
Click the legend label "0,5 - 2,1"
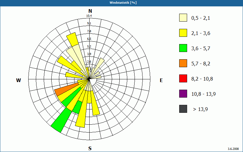tap(201, 18)
